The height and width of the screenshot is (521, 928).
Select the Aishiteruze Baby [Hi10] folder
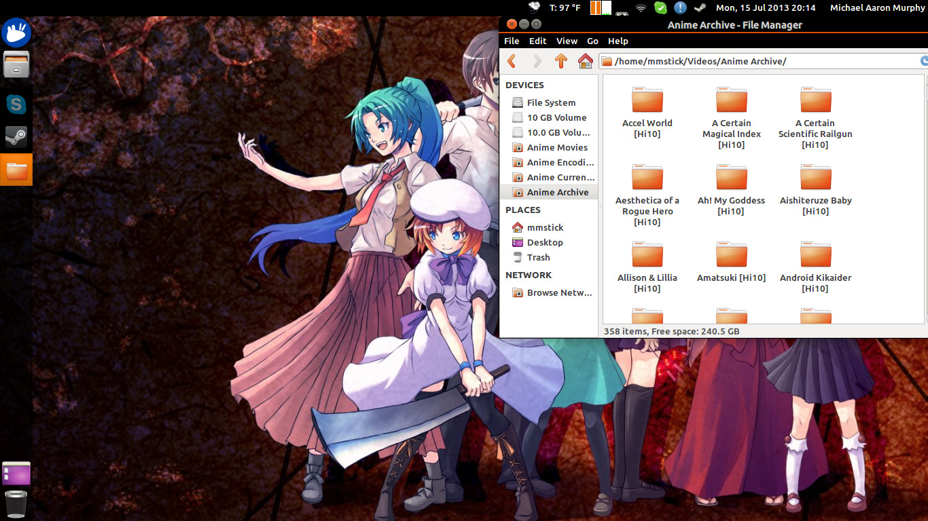pos(815,190)
